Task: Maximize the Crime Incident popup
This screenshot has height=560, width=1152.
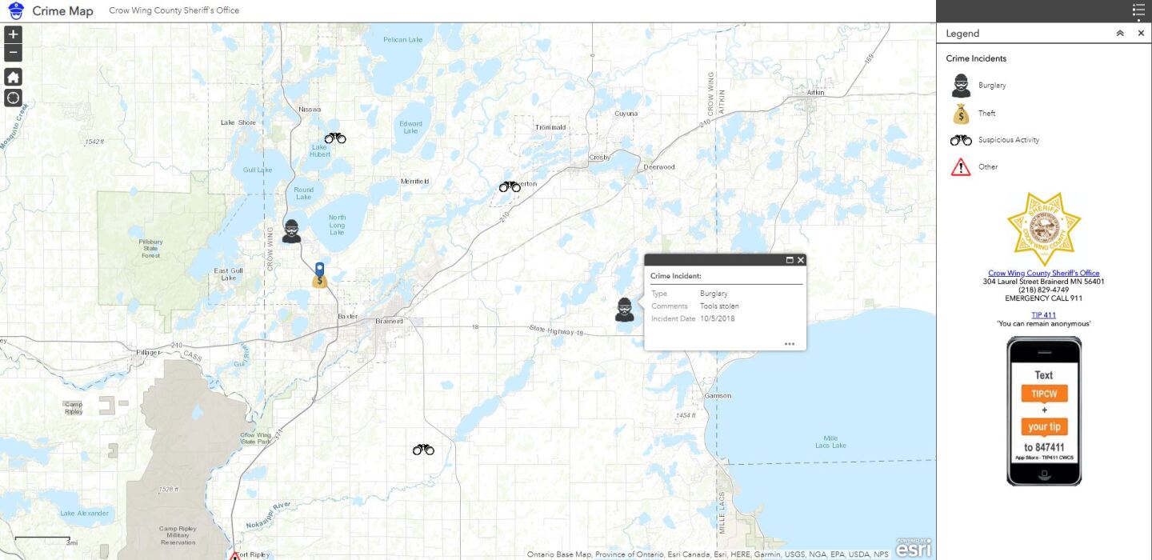Action: [790, 260]
